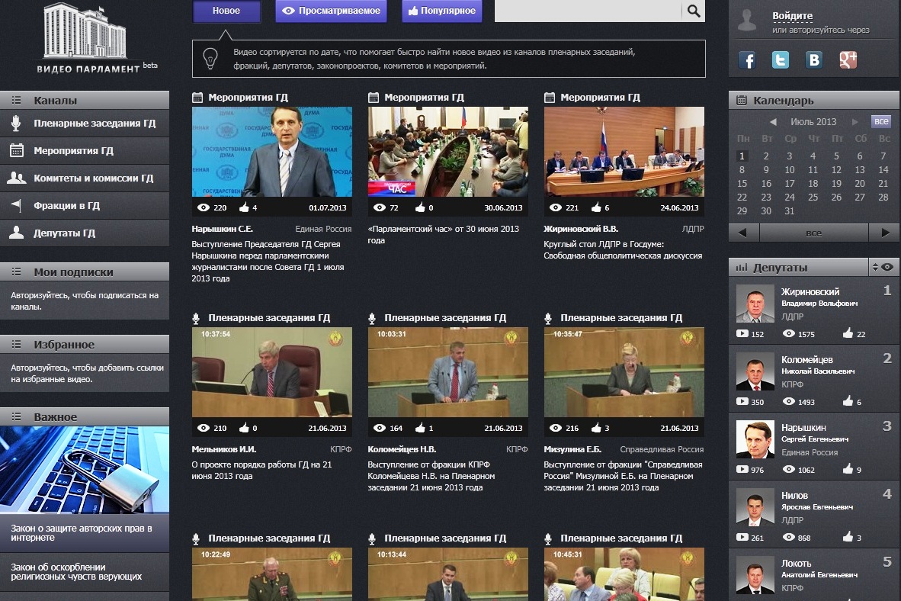Click the Единая Россия label under Нарышкин video
This screenshot has height=601, width=901.
323,229
